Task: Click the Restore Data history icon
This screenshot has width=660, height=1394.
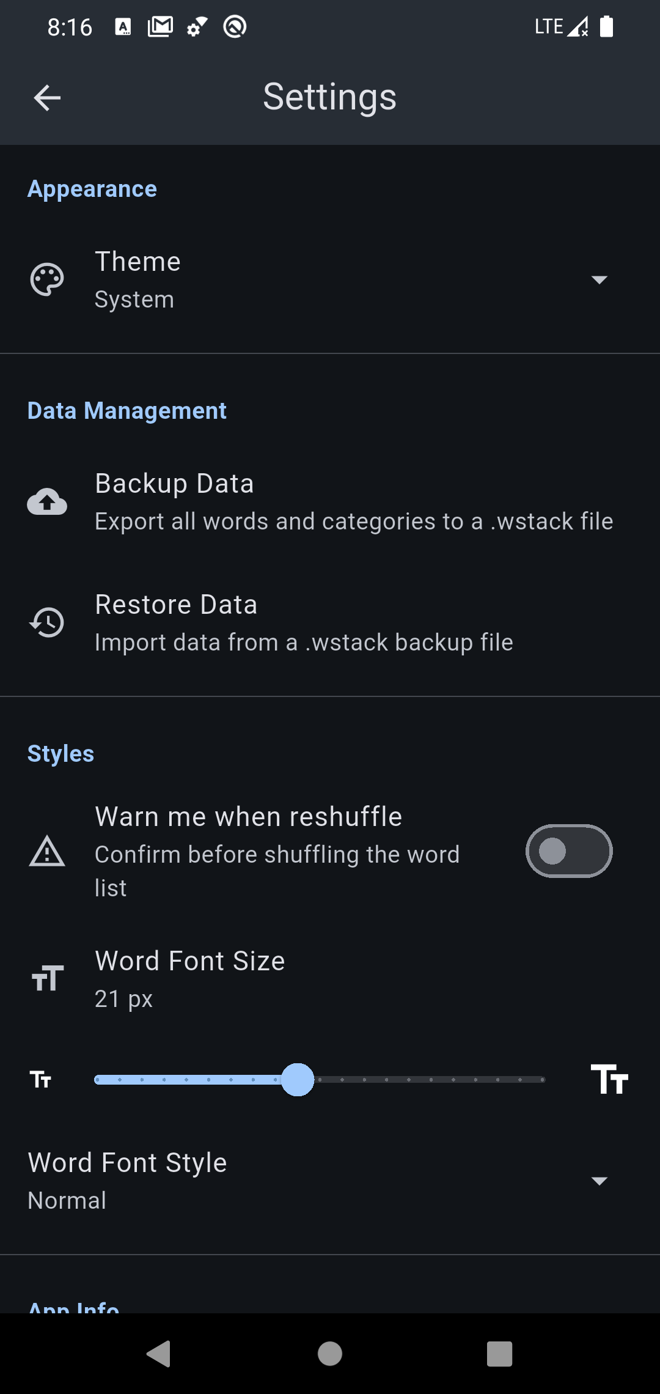Action: [x=46, y=622]
